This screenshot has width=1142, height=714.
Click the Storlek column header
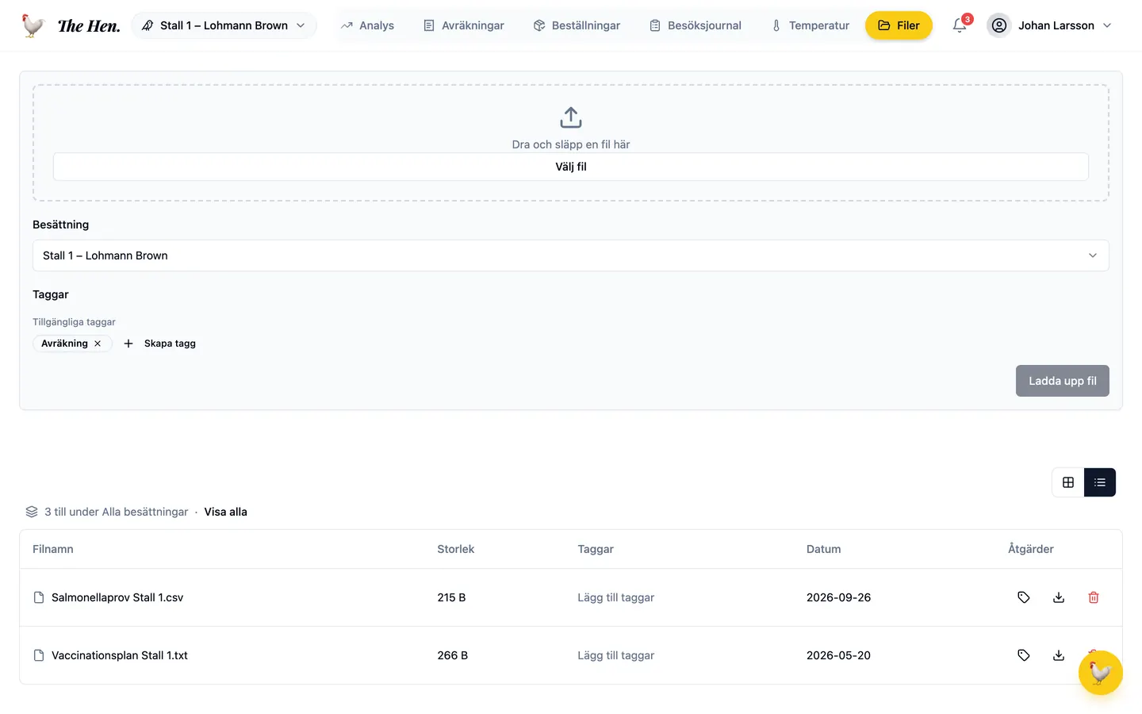(x=456, y=549)
